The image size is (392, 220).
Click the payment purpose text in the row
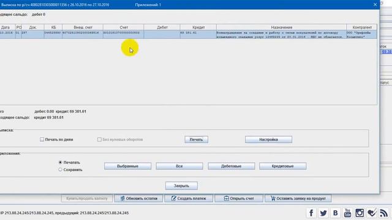point(282,35)
